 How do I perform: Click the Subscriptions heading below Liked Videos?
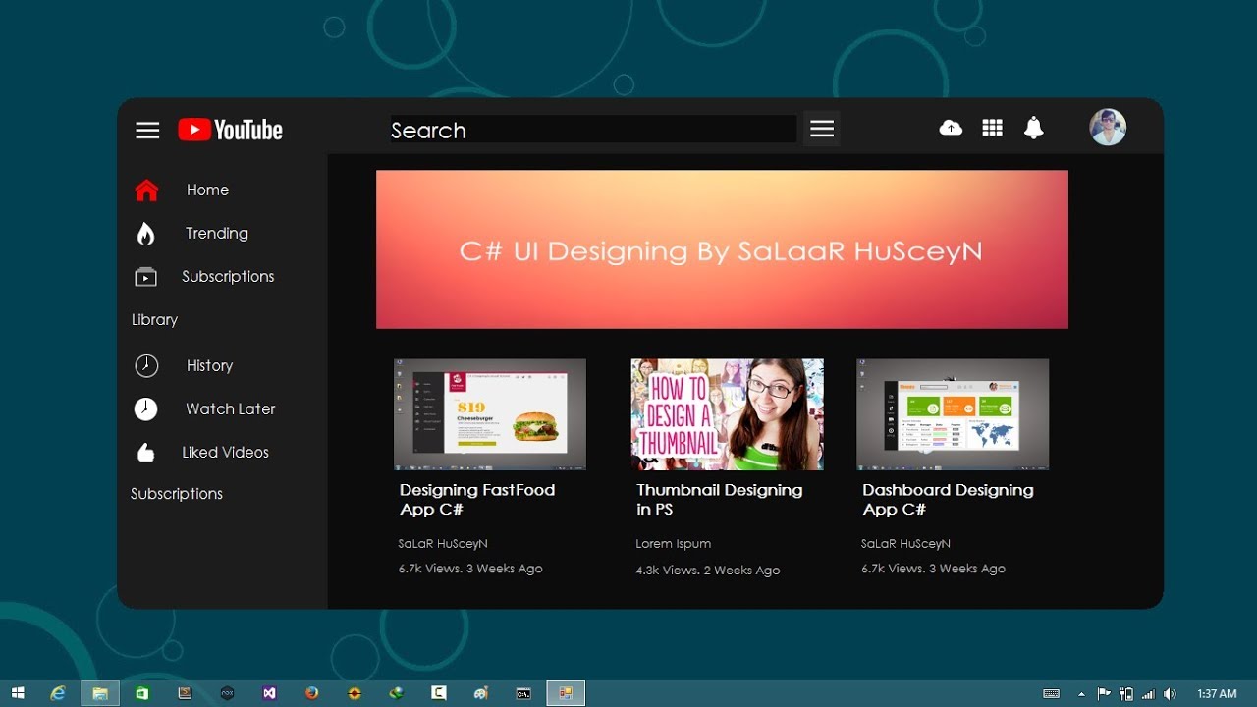[x=177, y=493]
